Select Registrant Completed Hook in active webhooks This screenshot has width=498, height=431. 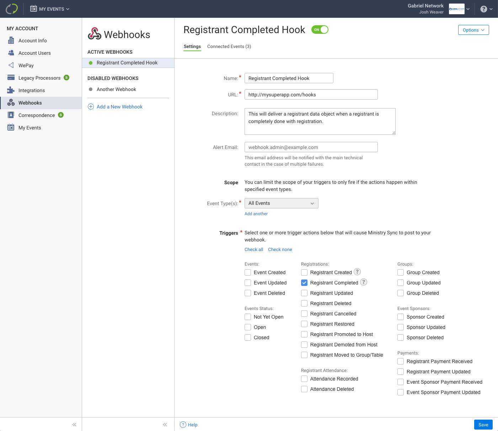click(x=128, y=63)
